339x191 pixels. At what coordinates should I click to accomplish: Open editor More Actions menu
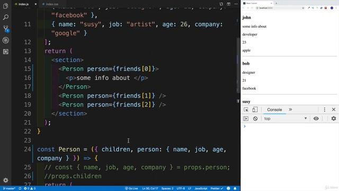tap(236, 4)
